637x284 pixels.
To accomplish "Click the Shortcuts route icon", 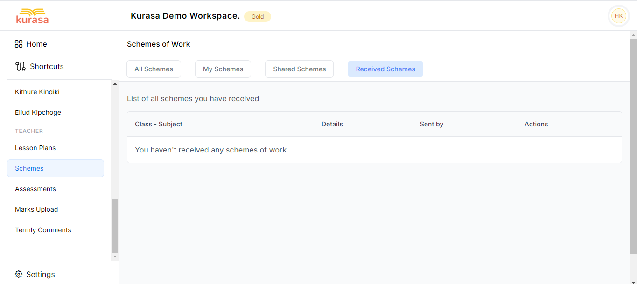I will click(x=20, y=66).
